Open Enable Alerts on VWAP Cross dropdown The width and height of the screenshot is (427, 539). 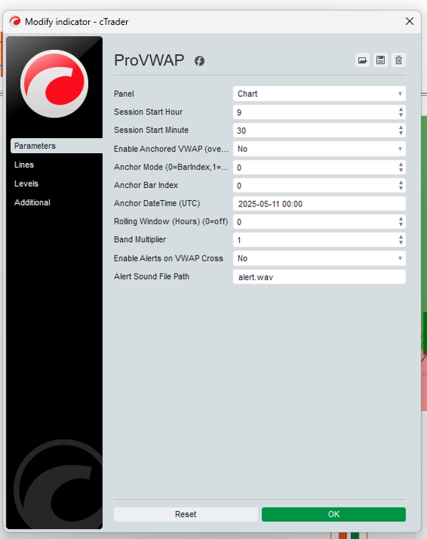319,258
